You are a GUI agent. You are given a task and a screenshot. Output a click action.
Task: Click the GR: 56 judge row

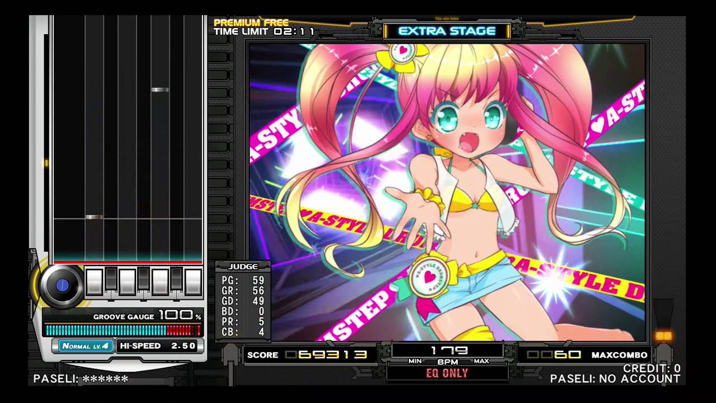pos(243,290)
